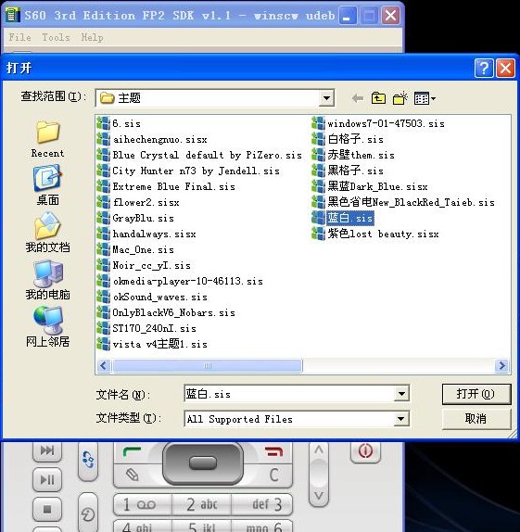The image size is (520, 532).
Task: Go up one folder level
Action: click(x=378, y=98)
